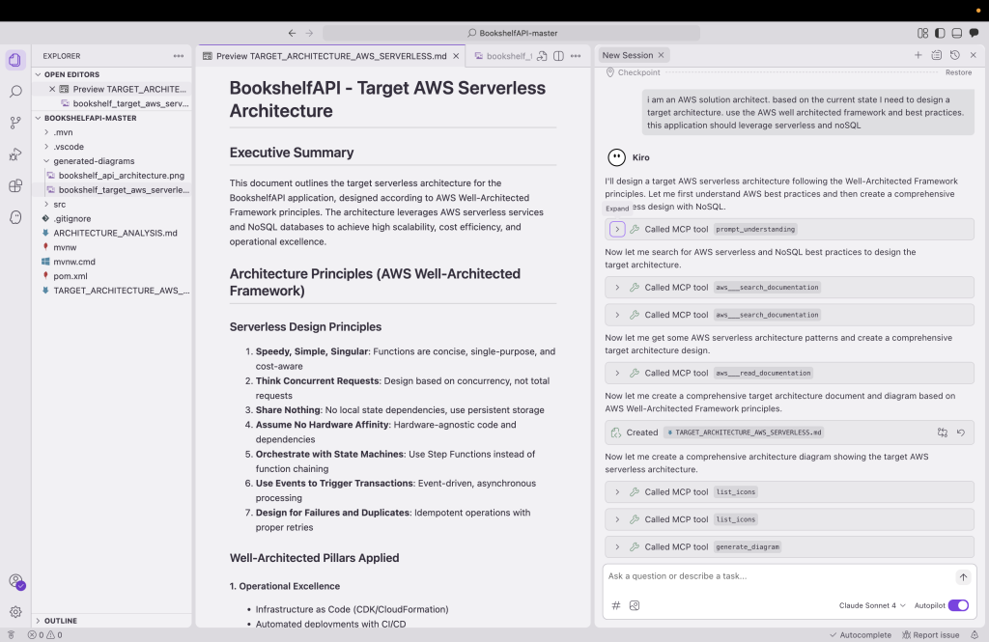Open the Run and Debug view

14,154
